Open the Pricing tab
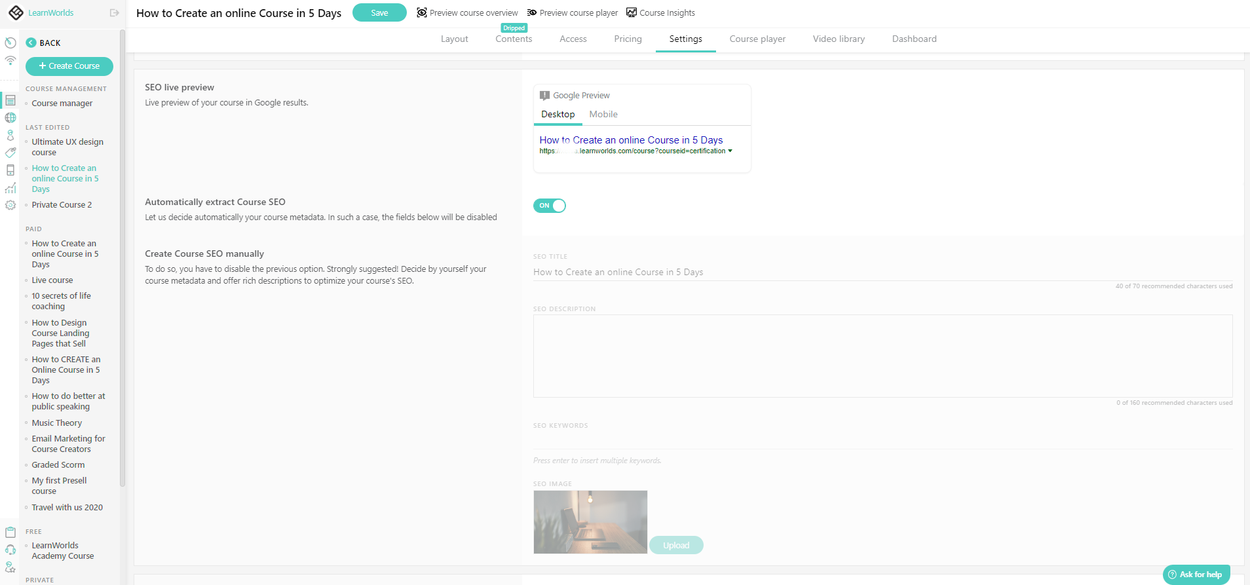This screenshot has height=585, width=1250. 628,39
